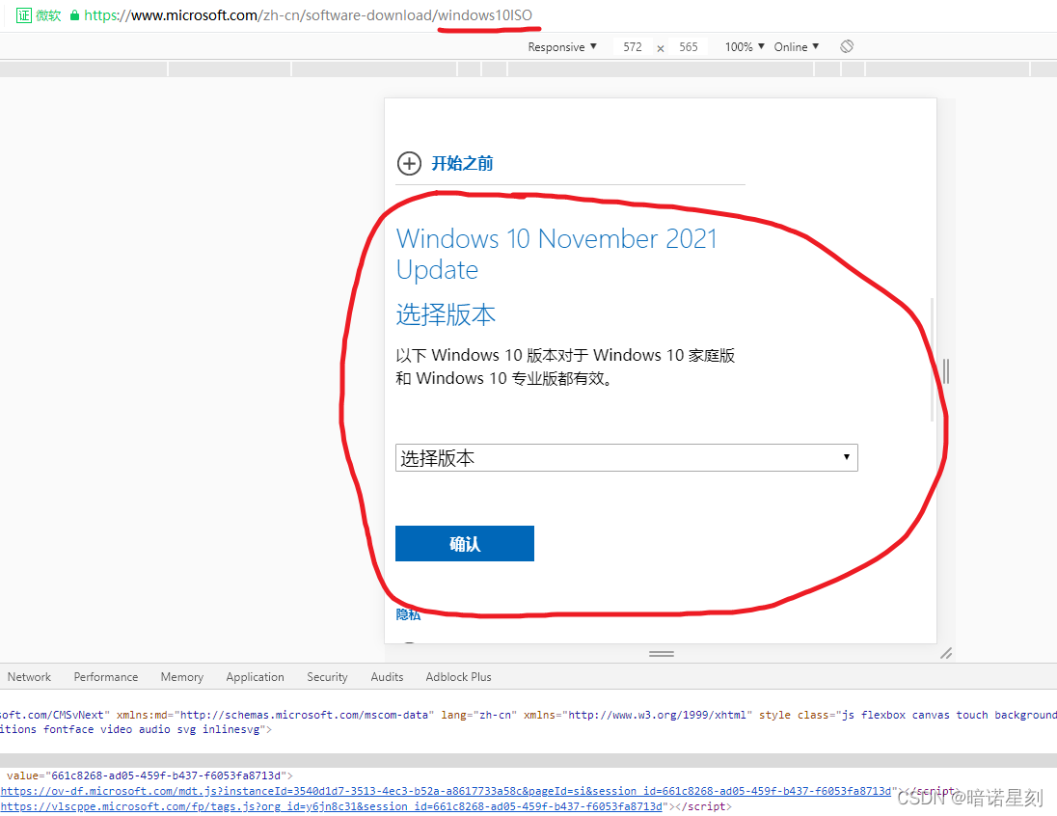This screenshot has height=816, width=1057.
Task: Switch to the Security tab
Action: [x=327, y=676]
